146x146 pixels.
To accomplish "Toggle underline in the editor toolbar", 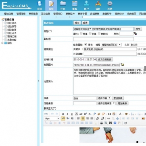I will point(72,114).
